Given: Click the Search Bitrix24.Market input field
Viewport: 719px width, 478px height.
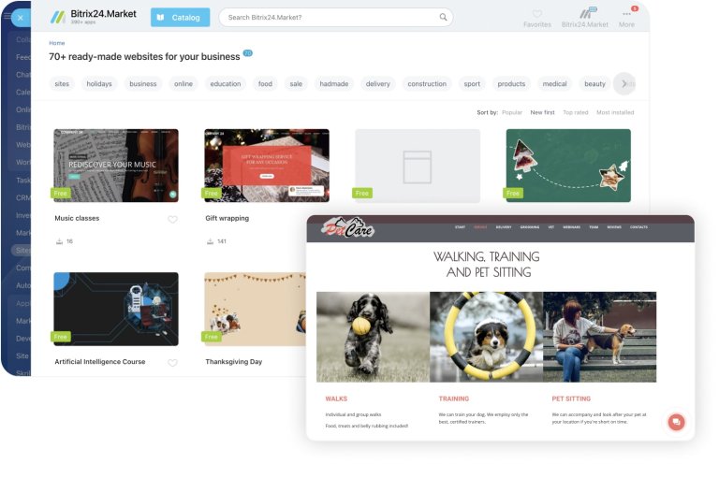Looking at the screenshot, I should [328, 17].
